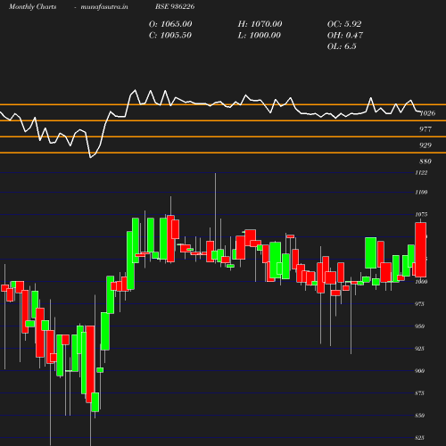This screenshot has height=446, width=446.
Task: Click the close value 'C: 1005.50'
Action: (170, 36)
